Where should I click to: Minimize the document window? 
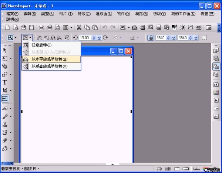(114, 51)
